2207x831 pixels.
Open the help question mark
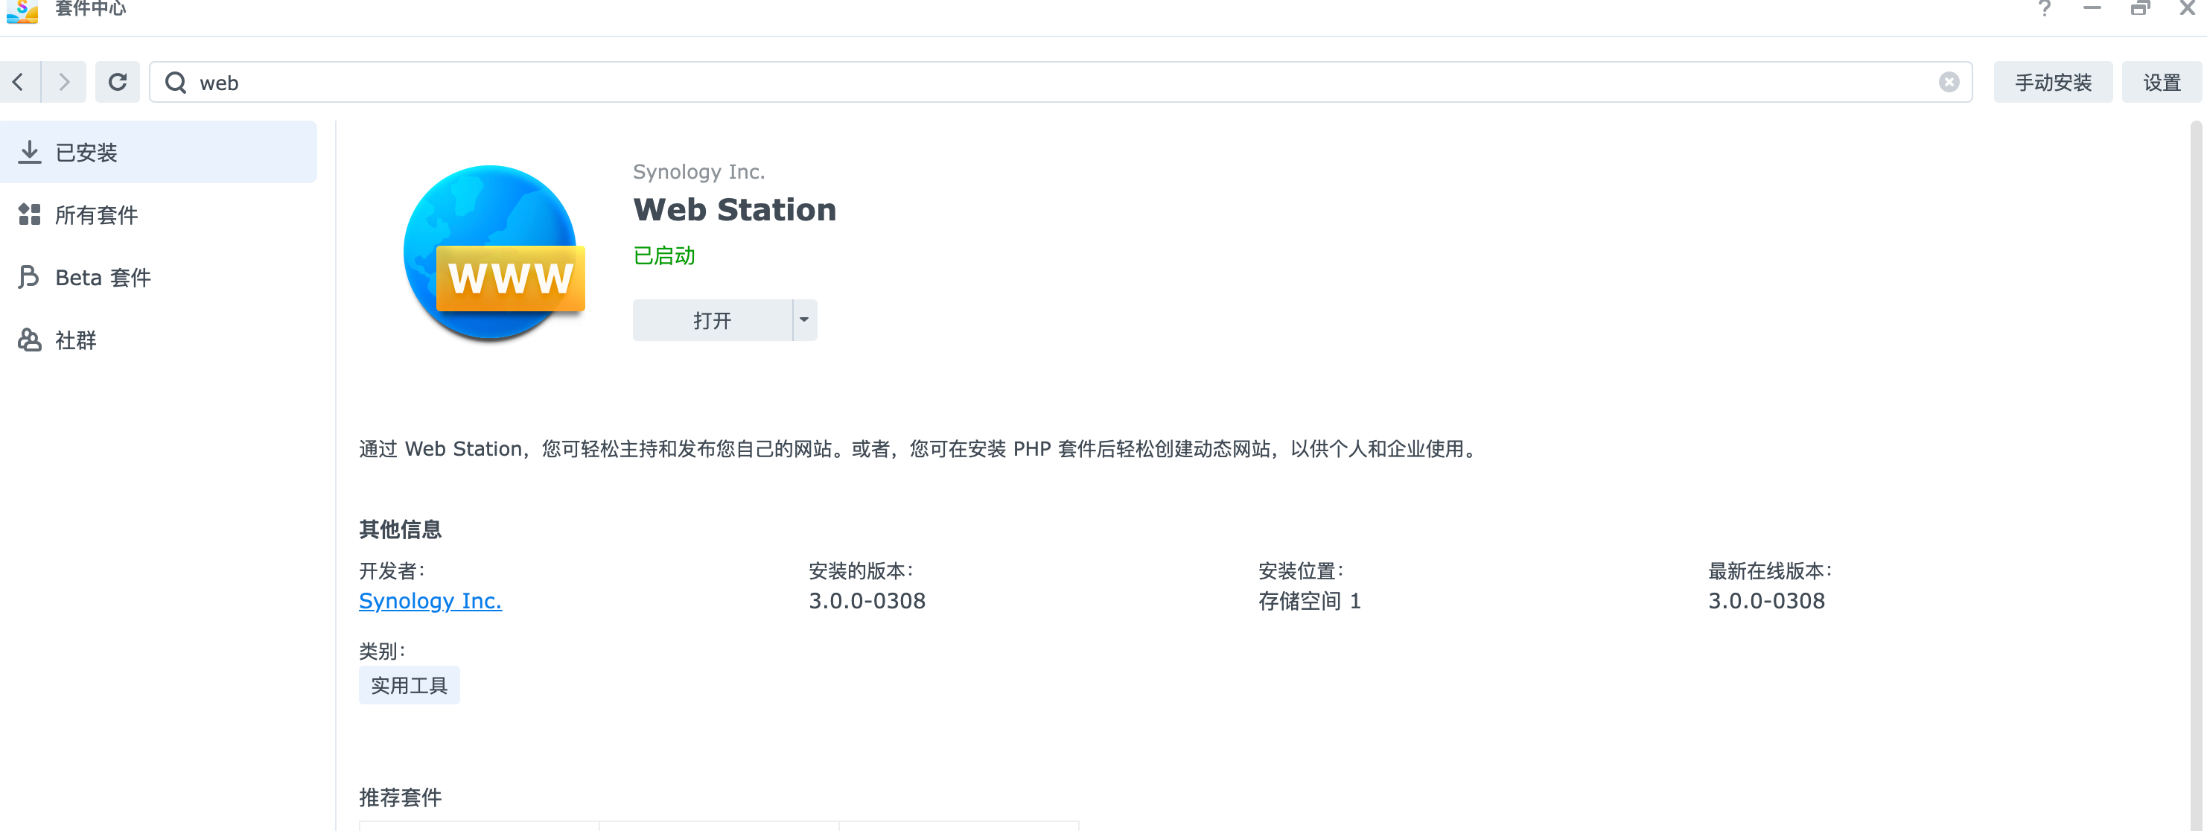(2044, 9)
